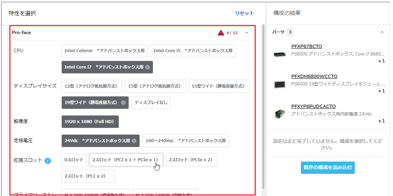Click the 構成の結果 heading

tap(287, 13)
